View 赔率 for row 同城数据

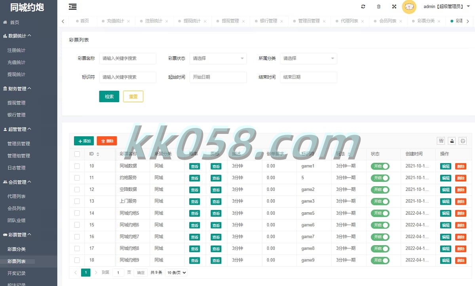[194, 166]
